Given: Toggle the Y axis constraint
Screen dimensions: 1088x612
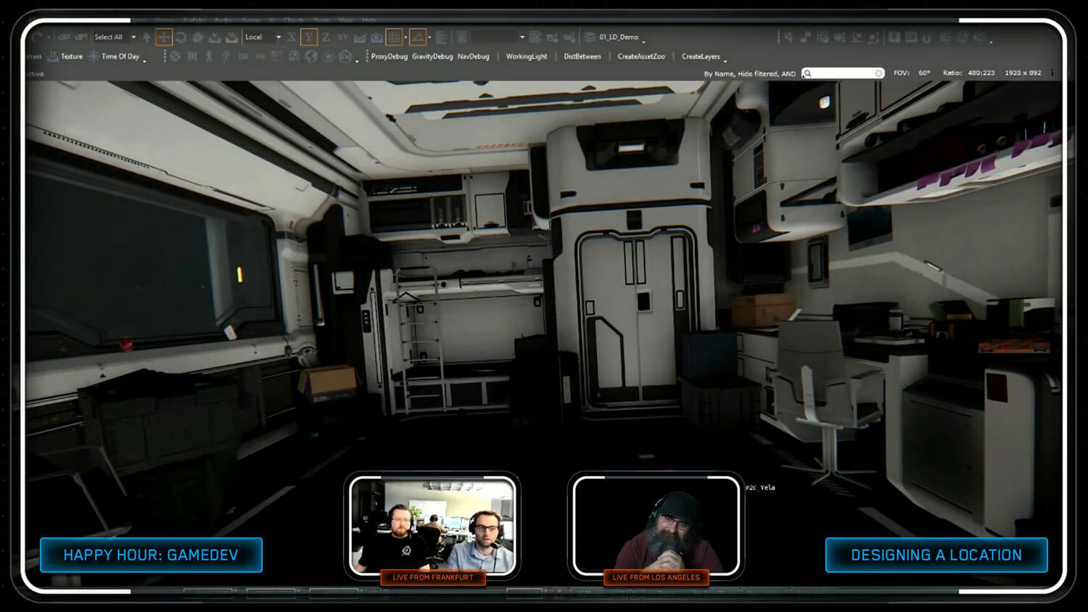Looking at the screenshot, I should point(309,37).
